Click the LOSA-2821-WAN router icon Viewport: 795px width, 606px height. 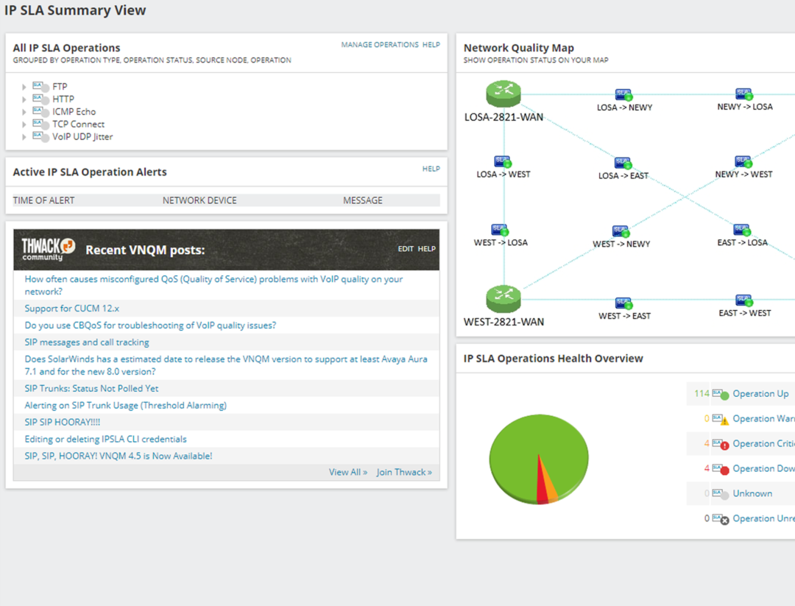(503, 94)
